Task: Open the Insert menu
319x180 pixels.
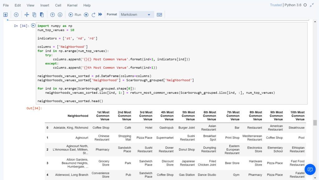Action: [45, 5]
